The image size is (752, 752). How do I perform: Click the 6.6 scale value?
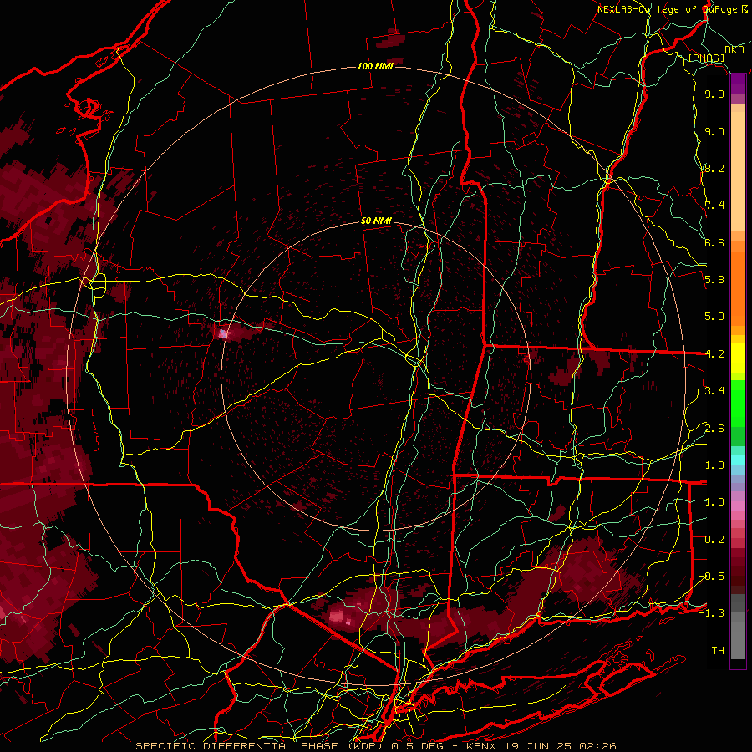pos(714,243)
